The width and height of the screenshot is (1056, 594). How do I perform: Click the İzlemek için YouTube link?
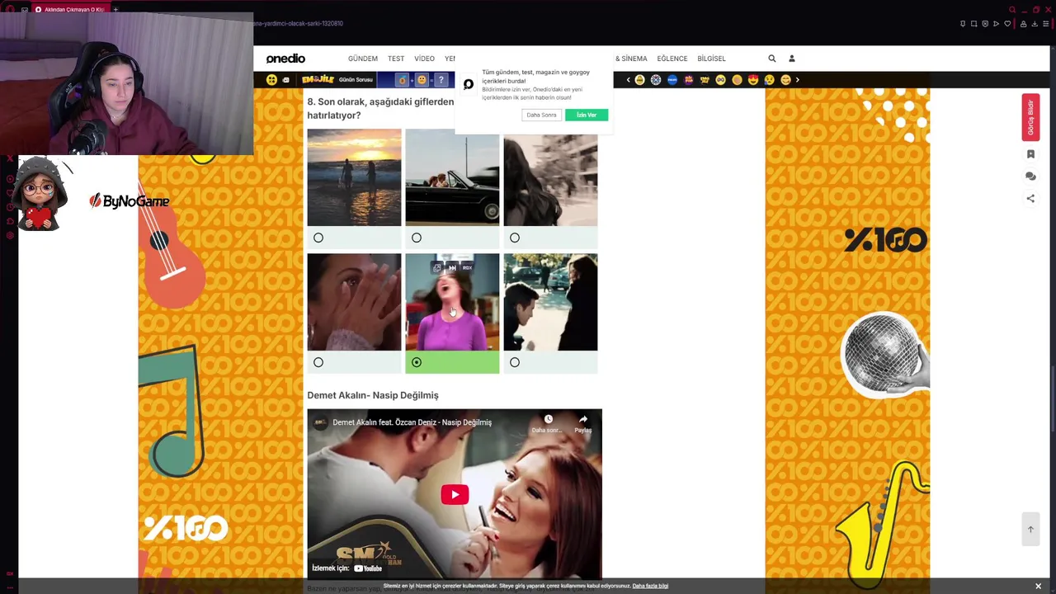tap(346, 568)
